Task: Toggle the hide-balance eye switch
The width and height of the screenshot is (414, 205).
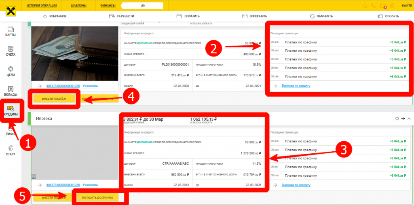Action: [142, 6]
